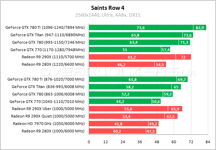This screenshot has height=150, width=216.
Task: Select label "GeForce GTX 780 (863-1006/6008 MHz)"
Action: (48, 94)
